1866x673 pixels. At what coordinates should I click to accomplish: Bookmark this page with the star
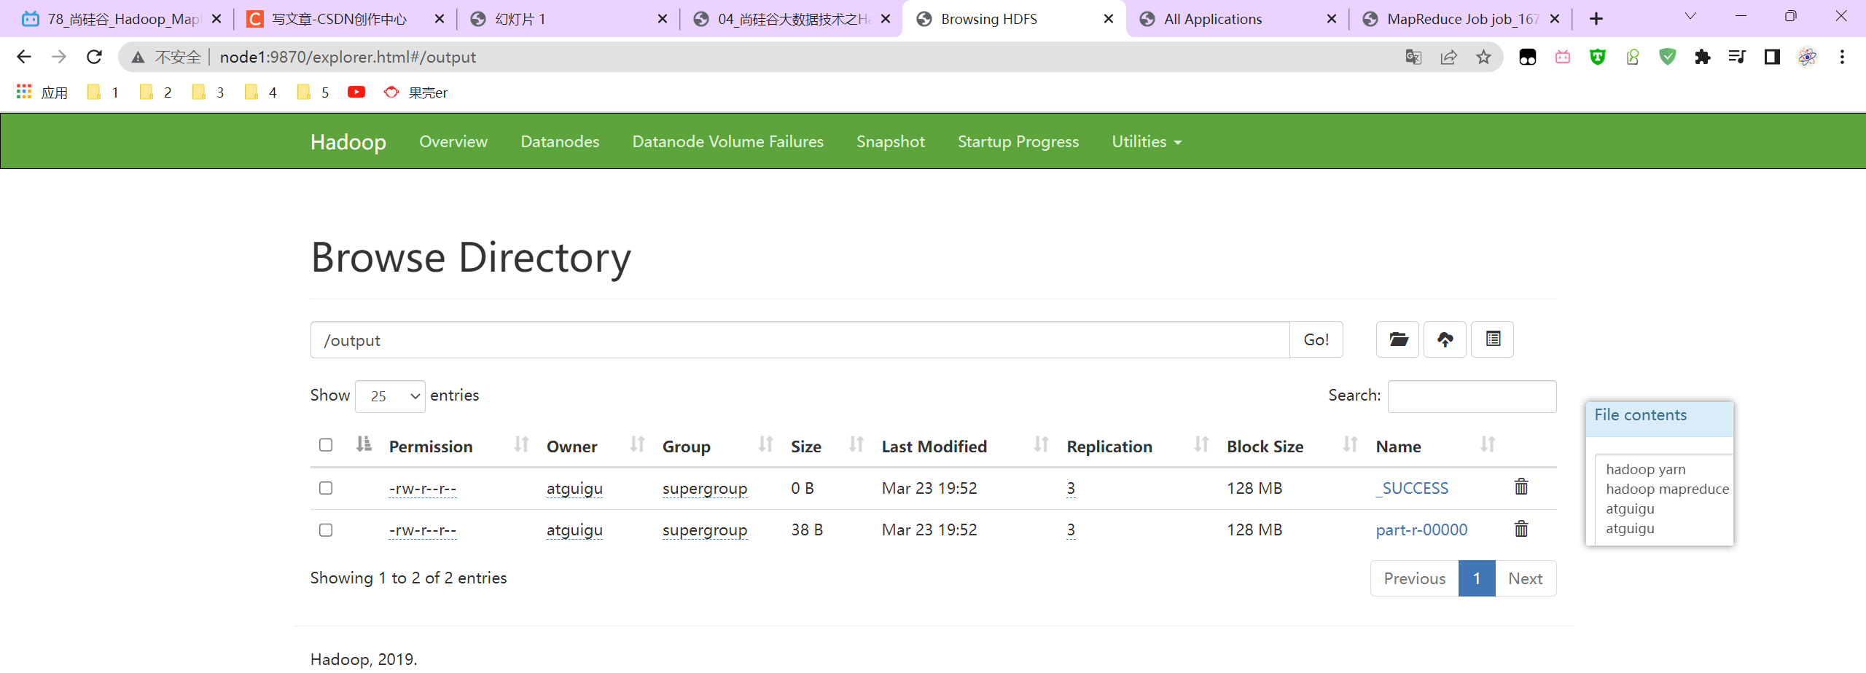(x=1483, y=57)
